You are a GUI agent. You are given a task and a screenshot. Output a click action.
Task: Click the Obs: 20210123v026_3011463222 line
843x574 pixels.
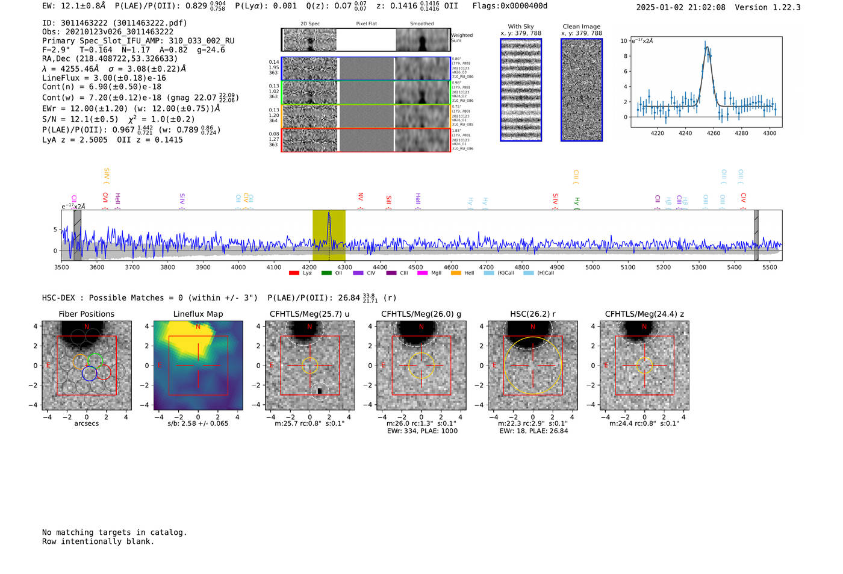tap(108, 32)
